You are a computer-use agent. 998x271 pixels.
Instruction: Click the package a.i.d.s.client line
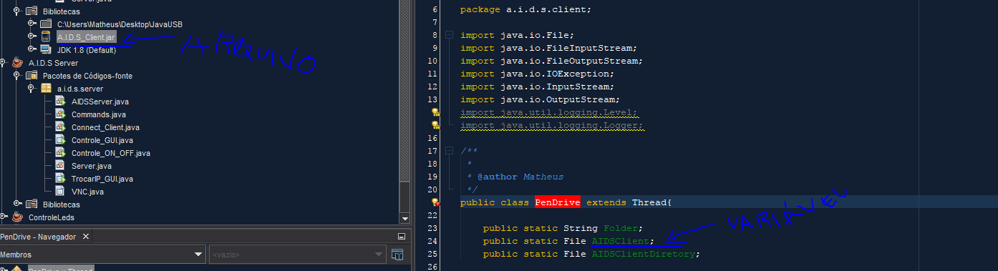point(525,9)
